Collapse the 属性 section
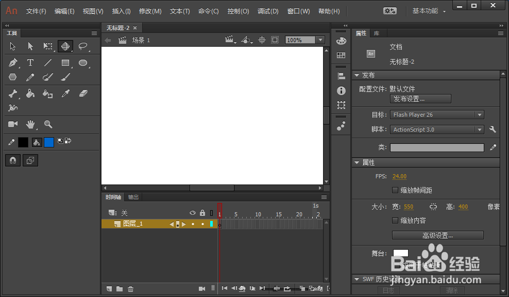This screenshot has height=297, width=509. pyautogui.click(x=357, y=162)
